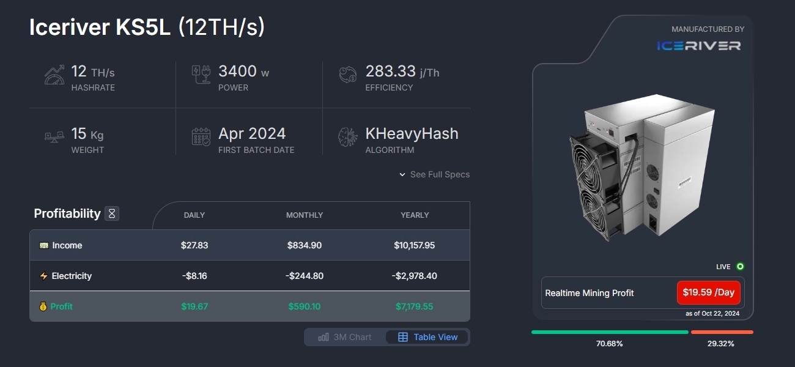Click the Income money icon

(43, 245)
